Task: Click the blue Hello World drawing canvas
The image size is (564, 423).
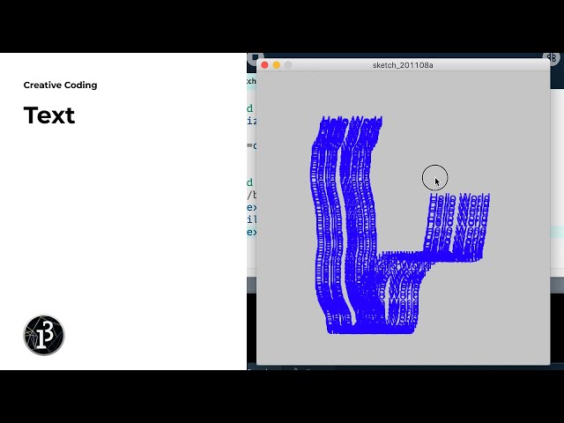Action: pyautogui.click(x=404, y=218)
